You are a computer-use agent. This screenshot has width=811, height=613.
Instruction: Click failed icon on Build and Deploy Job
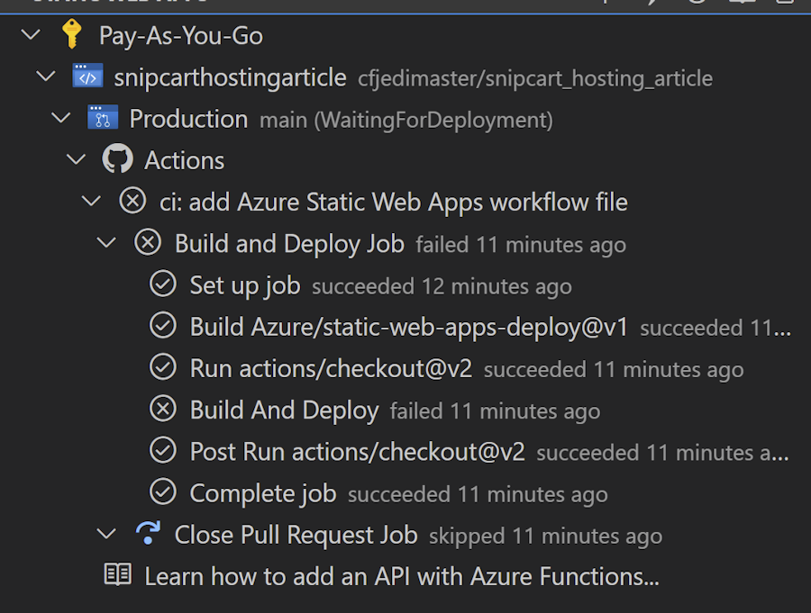pos(148,242)
